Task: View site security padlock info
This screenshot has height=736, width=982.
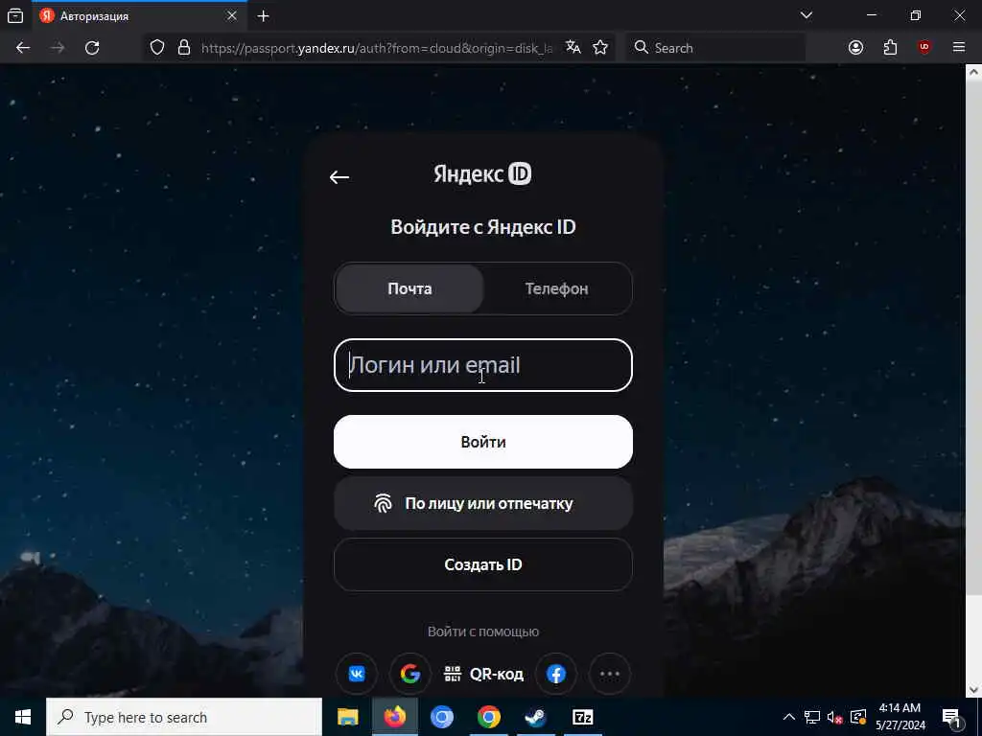Action: point(184,48)
